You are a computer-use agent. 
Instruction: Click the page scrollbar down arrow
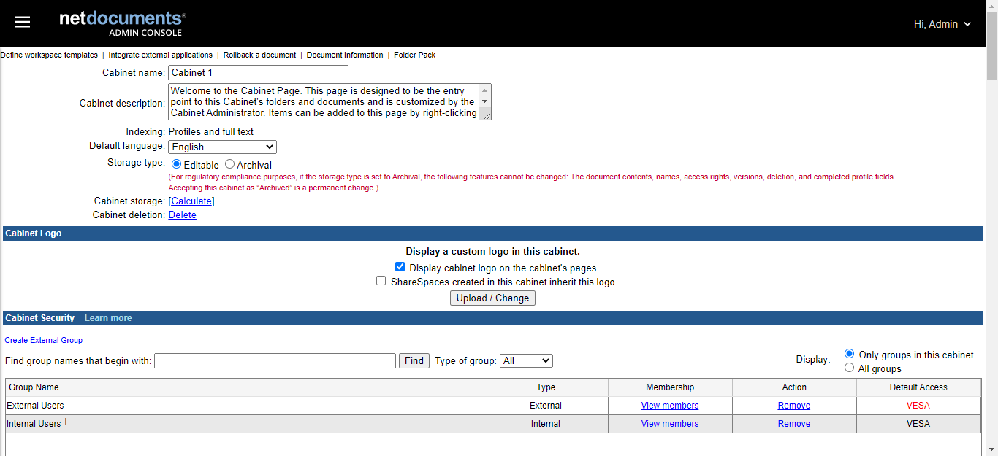click(x=992, y=449)
